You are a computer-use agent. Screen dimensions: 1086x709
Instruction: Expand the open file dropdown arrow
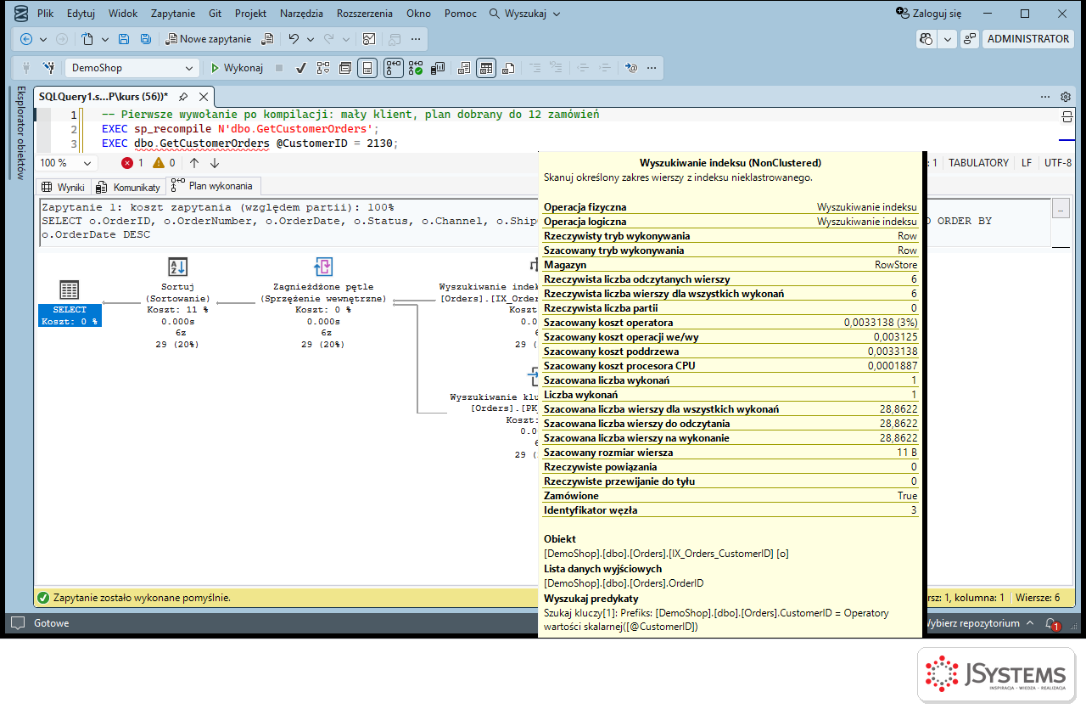point(105,39)
